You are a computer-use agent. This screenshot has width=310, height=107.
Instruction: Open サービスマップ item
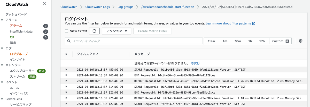click(x=21, y=104)
